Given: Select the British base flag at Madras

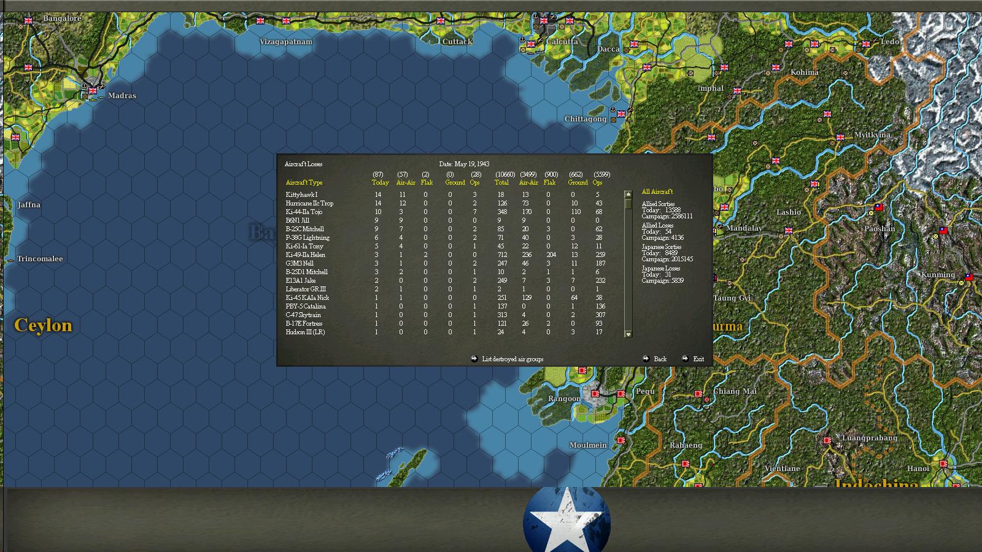Looking at the screenshot, I should [x=93, y=91].
